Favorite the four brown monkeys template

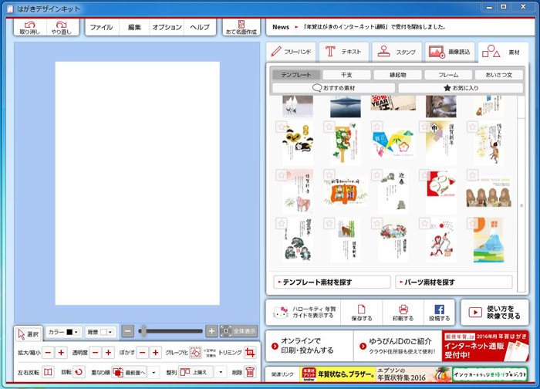[472, 175]
